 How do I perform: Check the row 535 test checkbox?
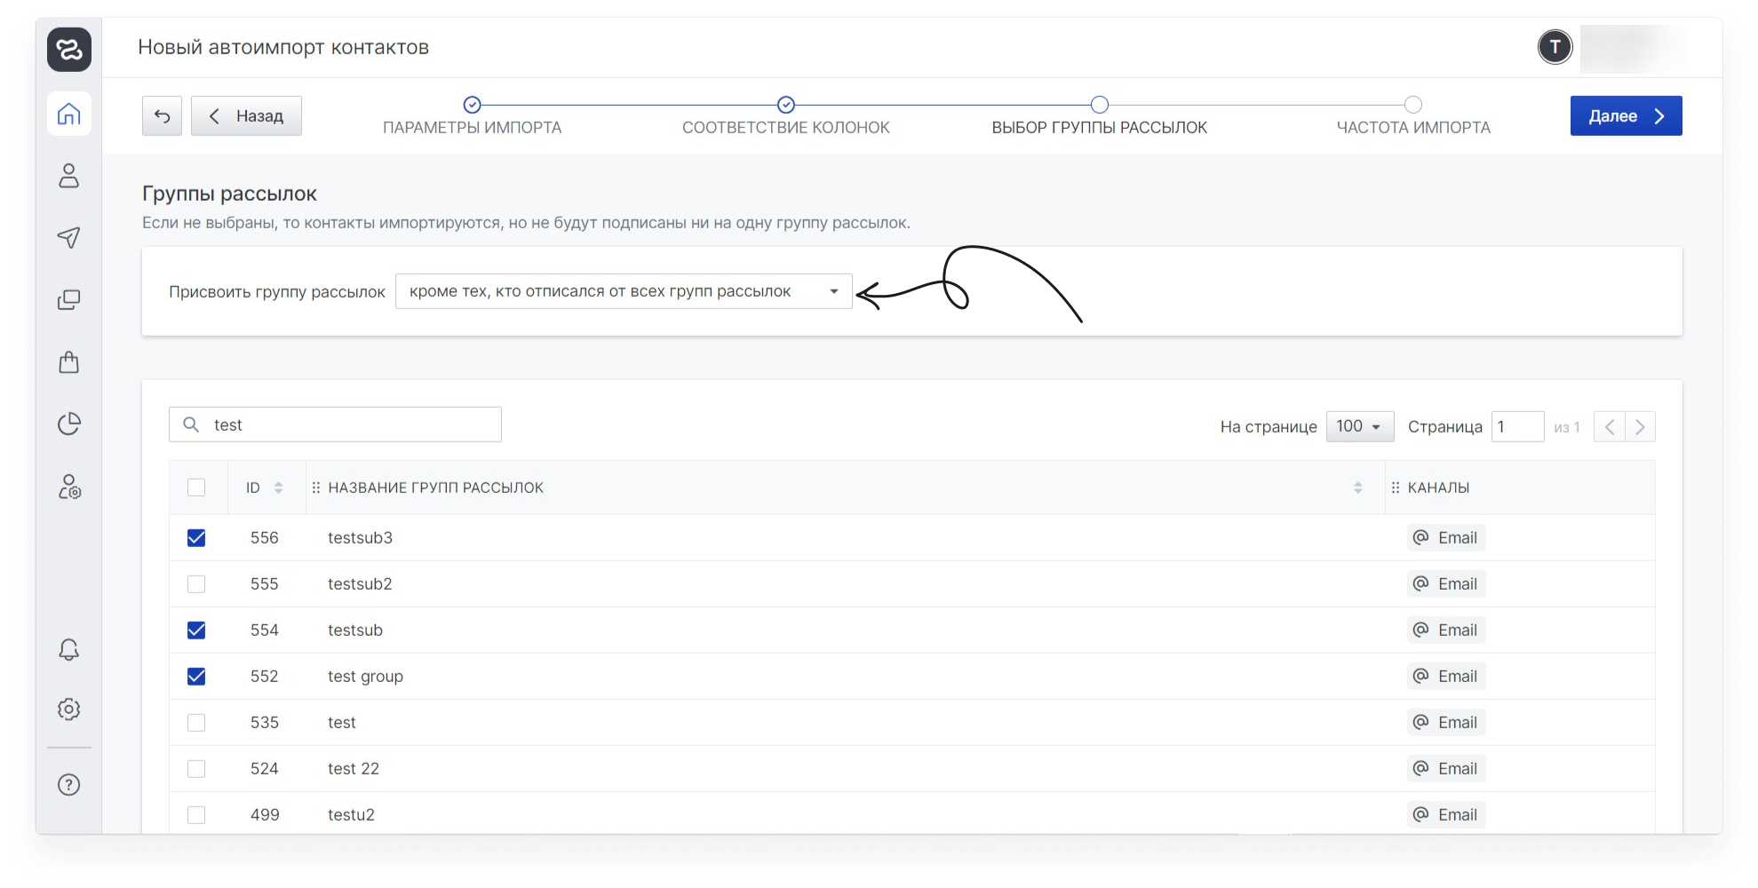coord(196,723)
